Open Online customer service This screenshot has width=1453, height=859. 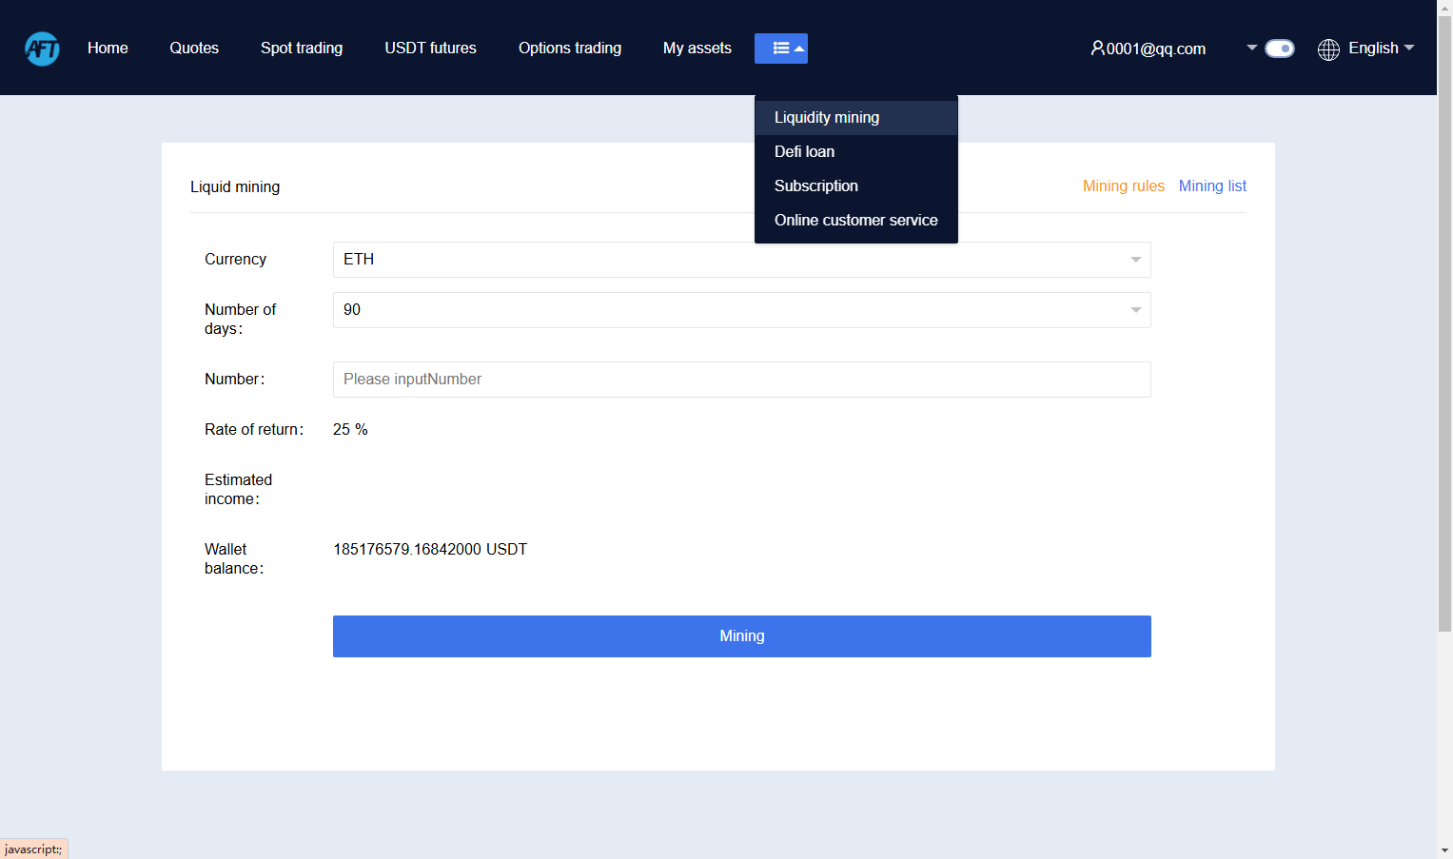pos(856,221)
